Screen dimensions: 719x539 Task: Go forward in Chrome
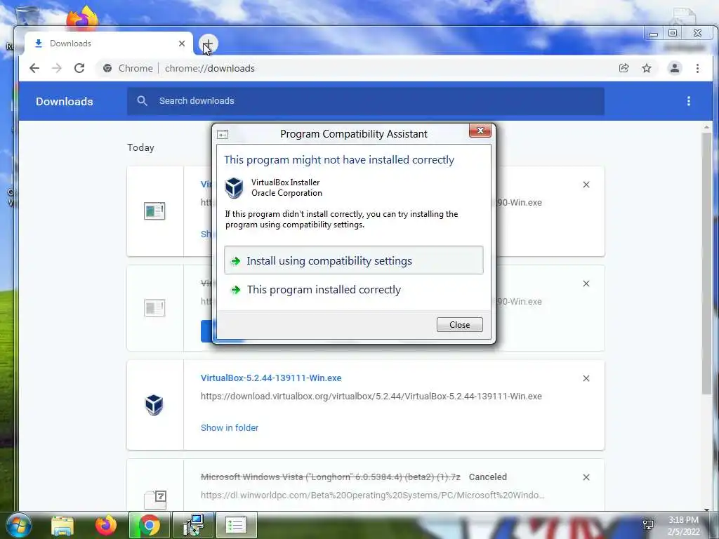point(57,68)
